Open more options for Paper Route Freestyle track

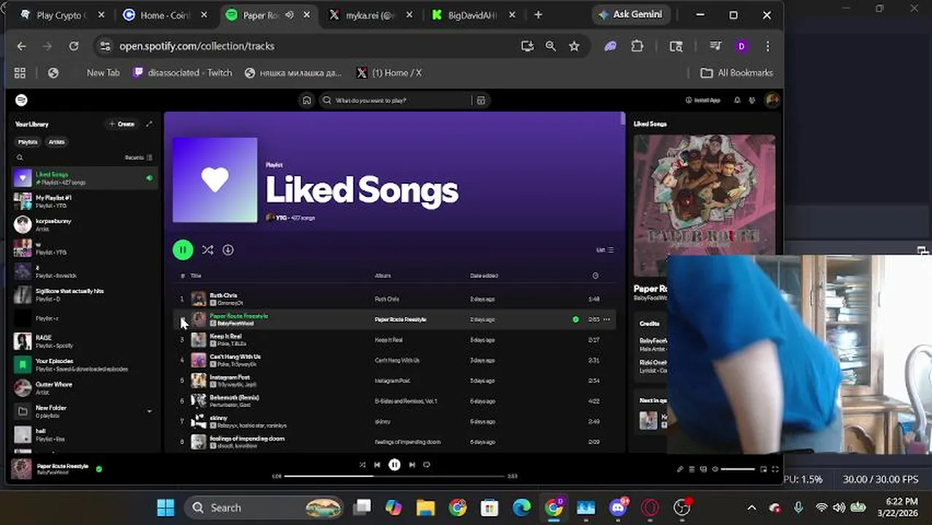click(607, 319)
